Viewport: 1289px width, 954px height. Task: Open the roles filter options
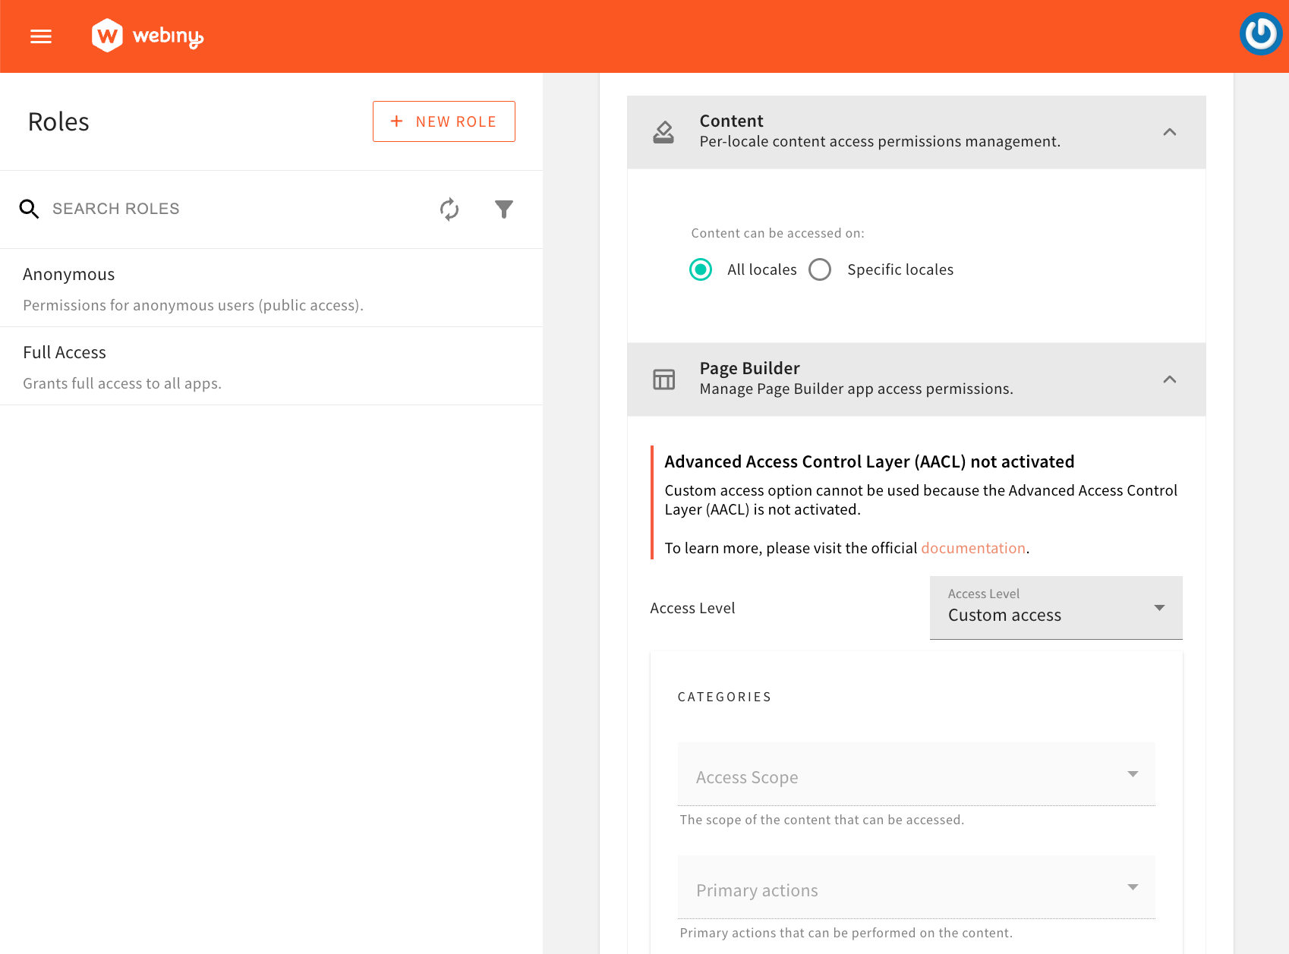coord(503,209)
